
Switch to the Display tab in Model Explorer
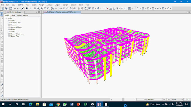click(x=13, y=15)
